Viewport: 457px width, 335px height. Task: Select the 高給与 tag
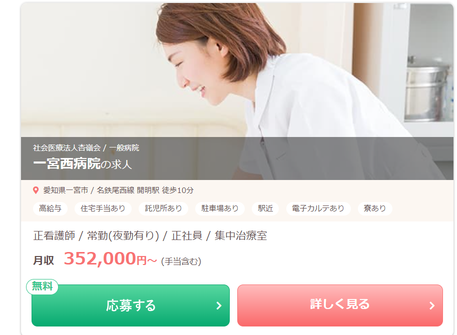[x=50, y=208]
